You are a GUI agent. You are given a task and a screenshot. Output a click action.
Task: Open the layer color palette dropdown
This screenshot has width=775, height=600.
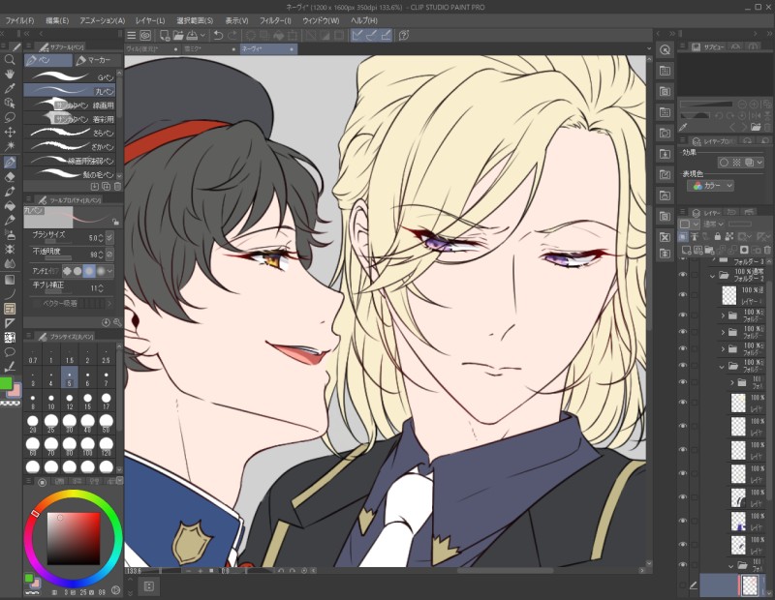coord(696,225)
